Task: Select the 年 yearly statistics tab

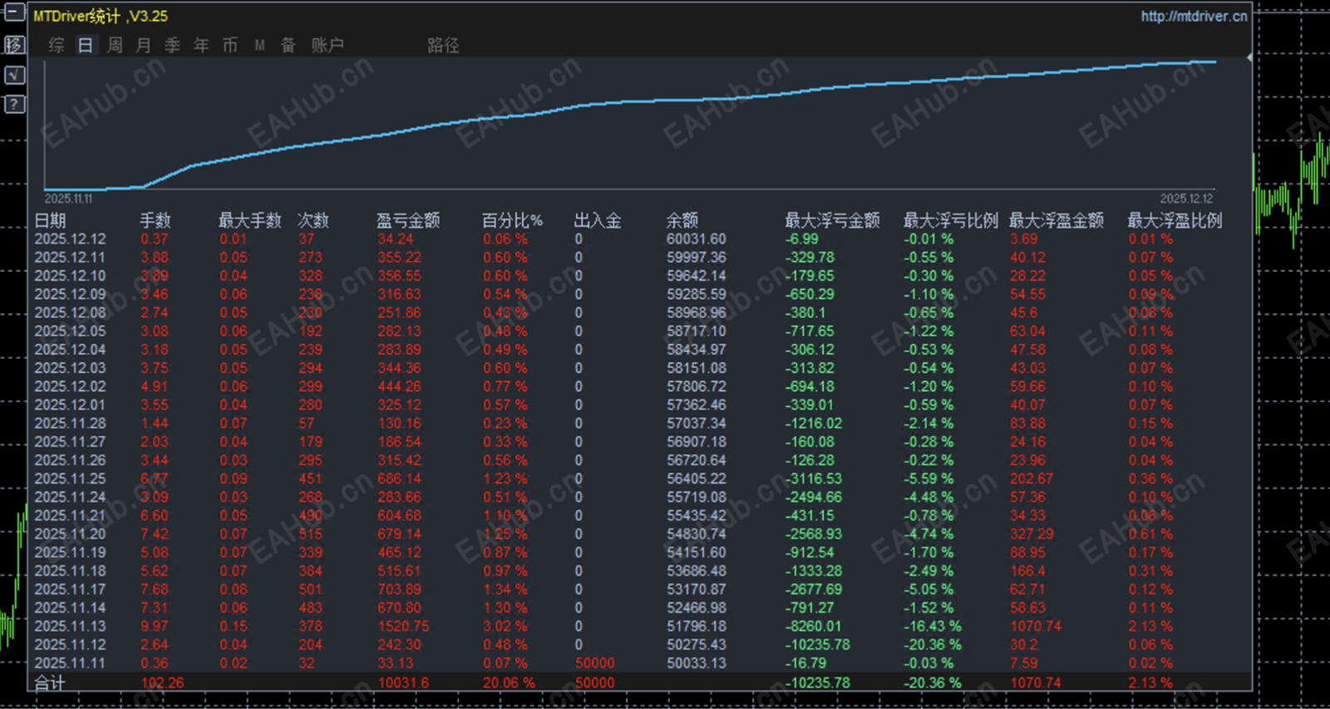Action: click(201, 45)
